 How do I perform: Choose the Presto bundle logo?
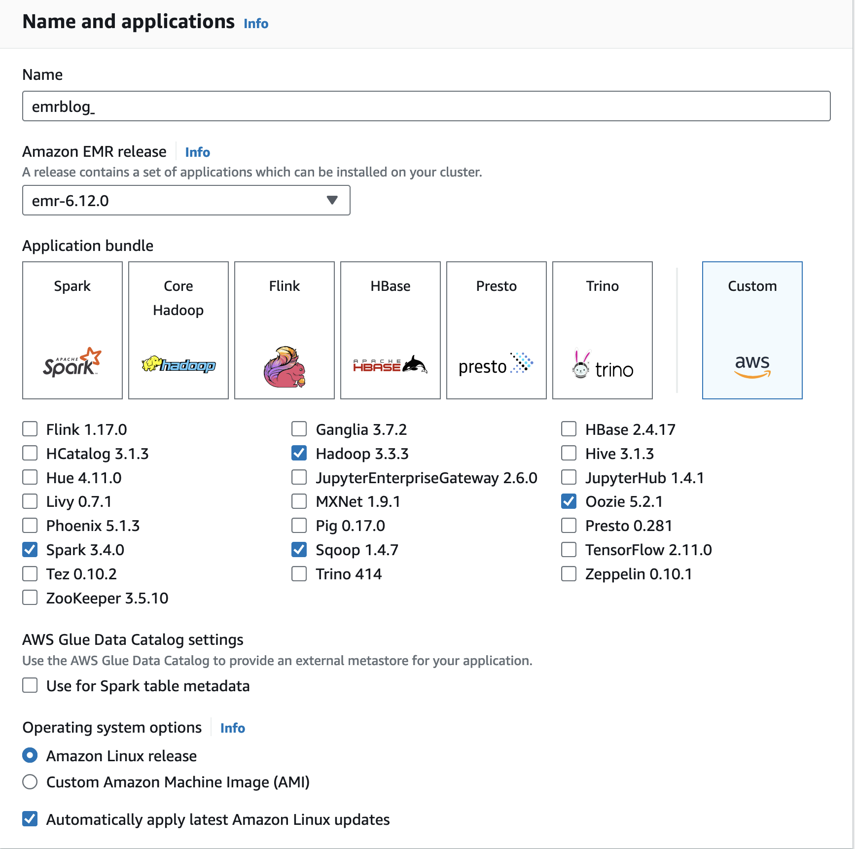(x=496, y=364)
